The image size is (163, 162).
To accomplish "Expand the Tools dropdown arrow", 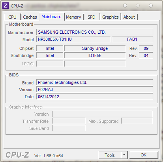I will [x=124, y=155].
